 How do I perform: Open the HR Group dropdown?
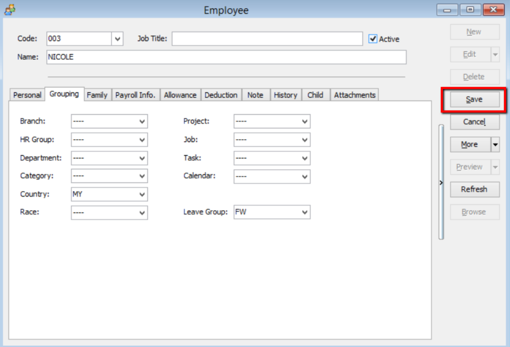click(142, 140)
